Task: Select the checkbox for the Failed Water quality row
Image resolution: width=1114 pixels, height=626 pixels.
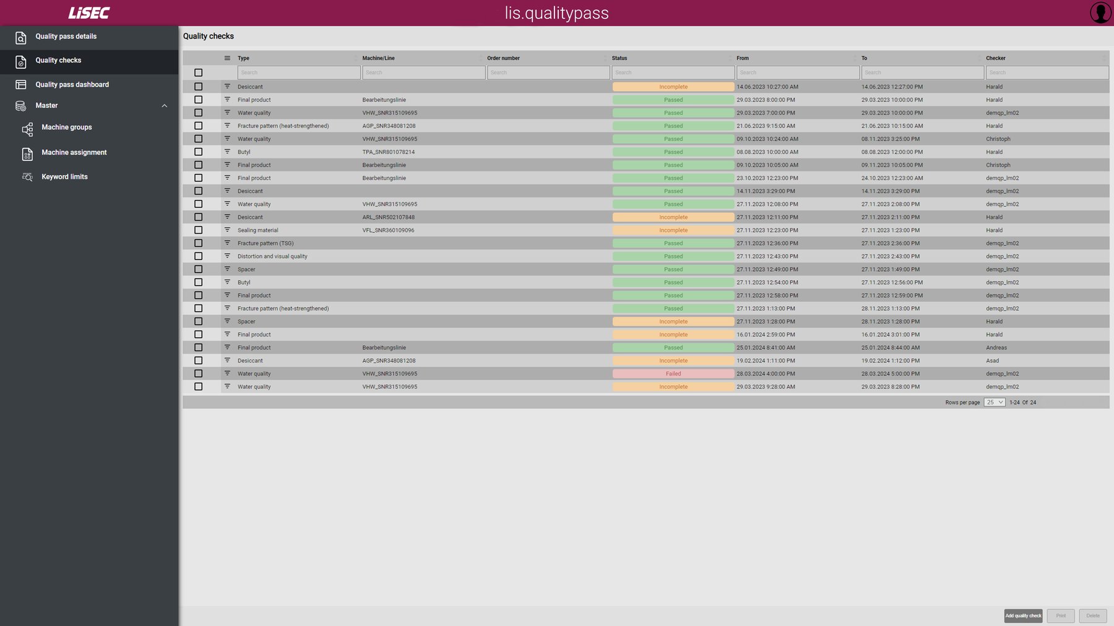Action: (x=198, y=374)
